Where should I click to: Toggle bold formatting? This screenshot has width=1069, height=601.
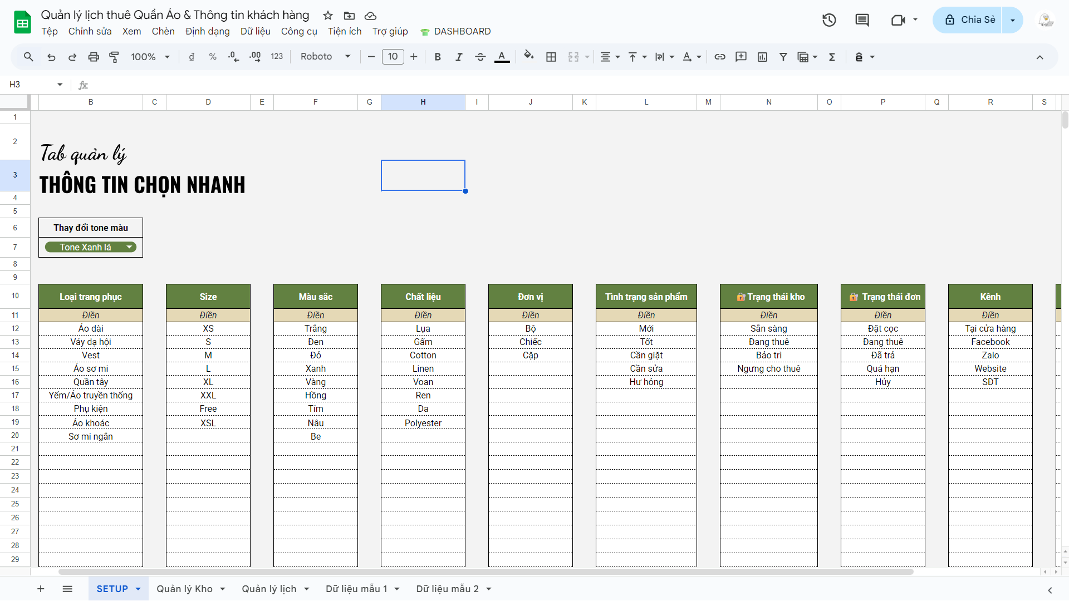[438, 57]
